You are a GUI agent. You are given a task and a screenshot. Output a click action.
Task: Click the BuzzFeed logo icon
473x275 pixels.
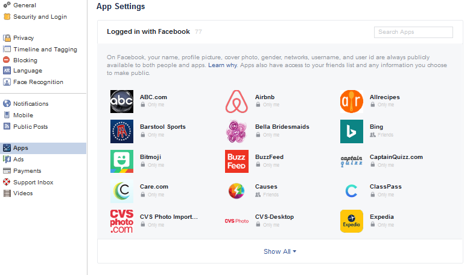pos(237,161)
